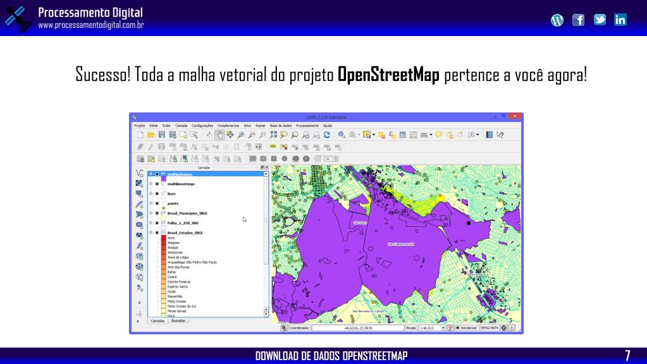647x364 pixels.
Task: Click the New Project icon in QGIS toolbar
Action: tap(140, 135)
